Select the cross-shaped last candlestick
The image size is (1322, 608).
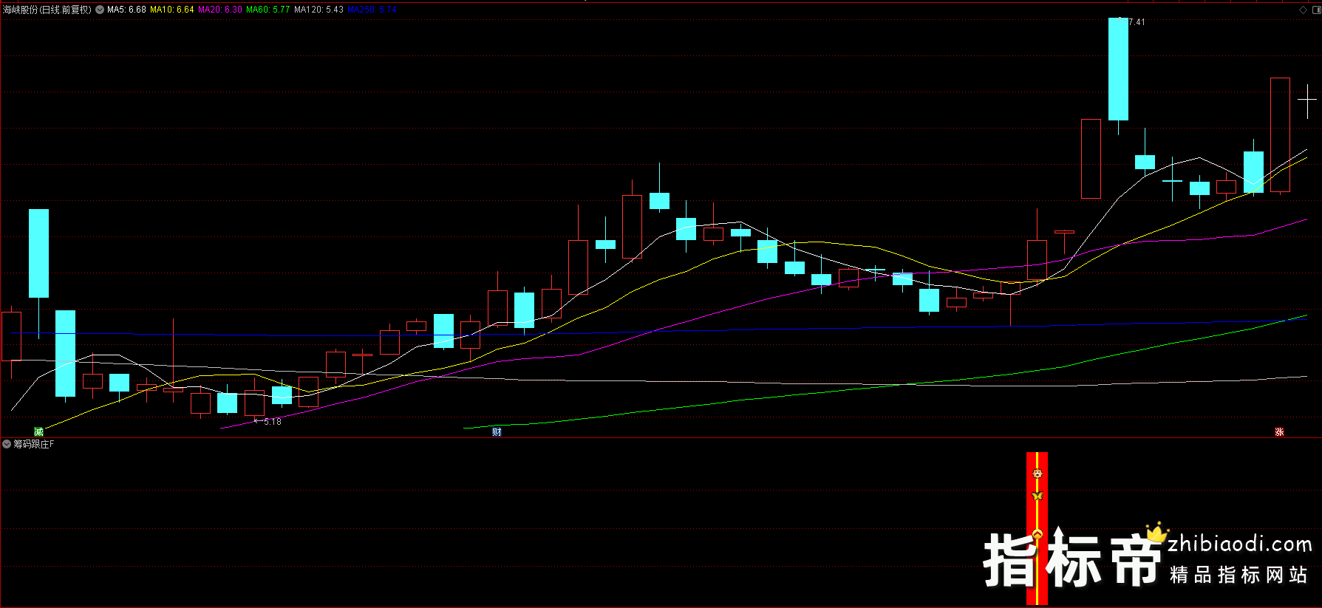1307,100
